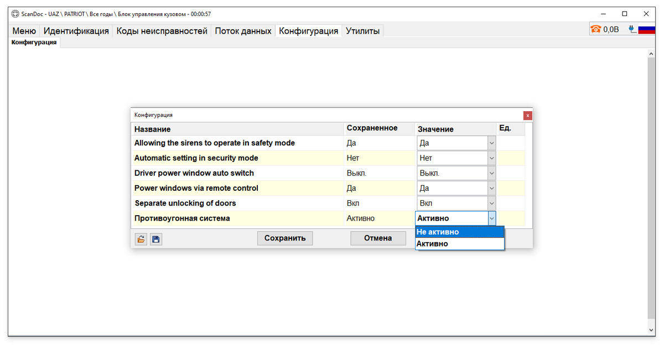664x350 pixels.
Task: Save configuration to file via floppy icon
Action: coord(156,239)
